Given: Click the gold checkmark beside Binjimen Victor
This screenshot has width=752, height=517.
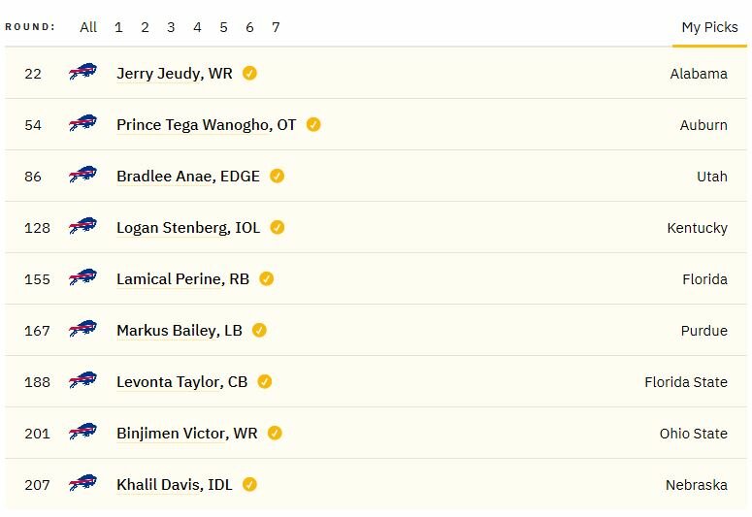Looking at the screenshot, I should tap(275, 433).
